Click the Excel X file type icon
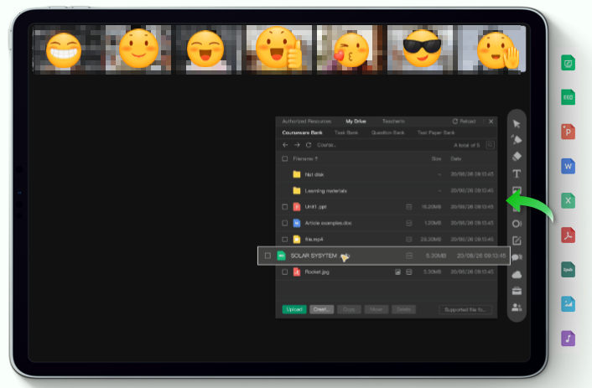The image size is (592, 388). 568,200
